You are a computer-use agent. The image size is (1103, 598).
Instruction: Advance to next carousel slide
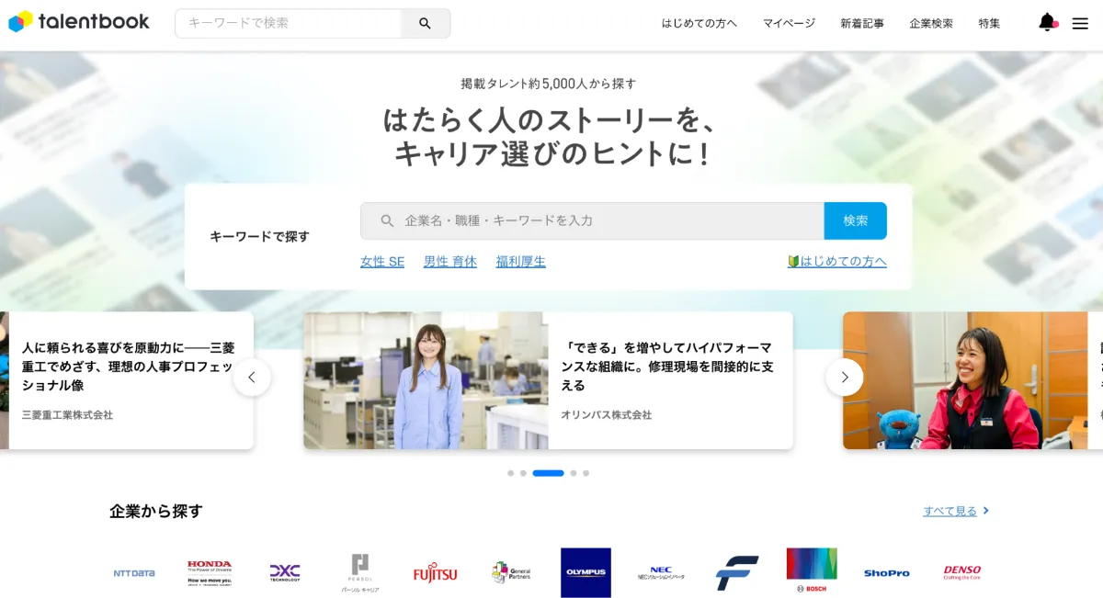coord(845,378)
